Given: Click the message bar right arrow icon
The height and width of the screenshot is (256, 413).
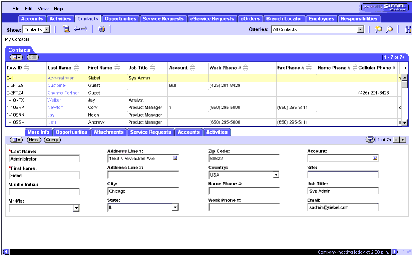Looking at the screenshot, I should pyautogui.click(x=395, y=252).
